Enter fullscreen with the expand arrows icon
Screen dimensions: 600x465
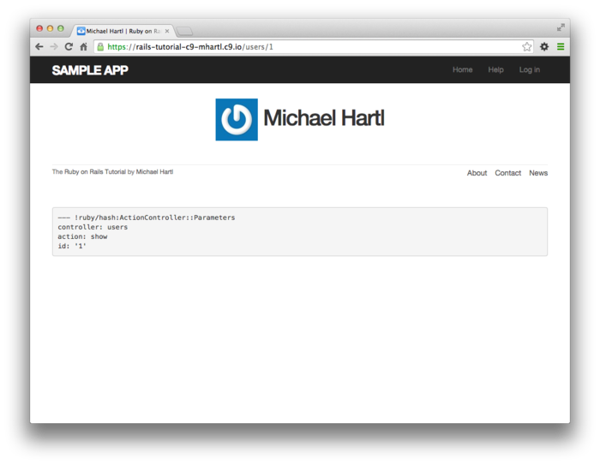[561, 27]
